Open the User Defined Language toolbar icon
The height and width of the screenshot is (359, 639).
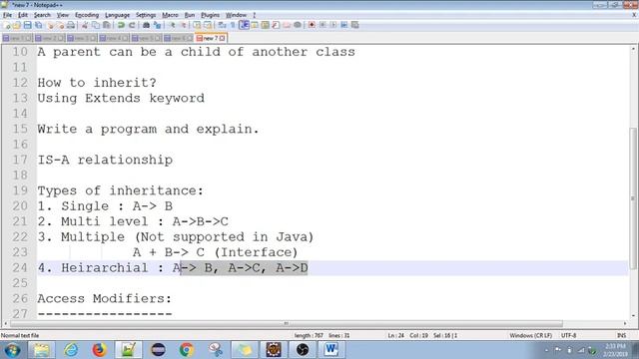coord(255,25)
